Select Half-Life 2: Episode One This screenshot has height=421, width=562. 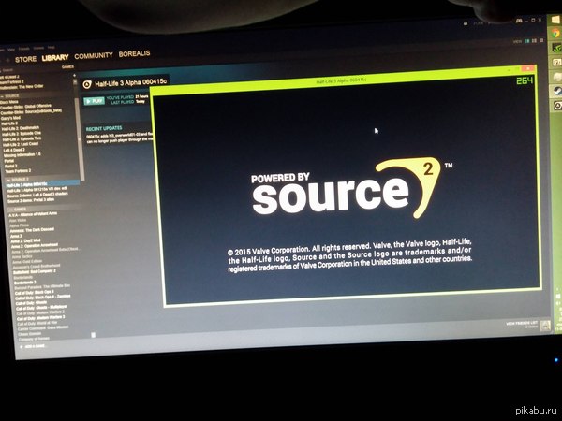pyautogui.click(x=22, y=134)
